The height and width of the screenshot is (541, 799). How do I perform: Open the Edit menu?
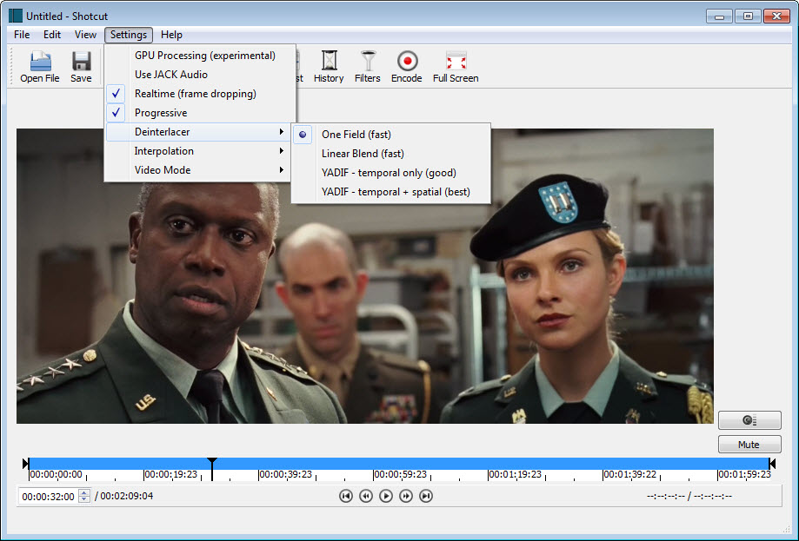pos(52,35)
